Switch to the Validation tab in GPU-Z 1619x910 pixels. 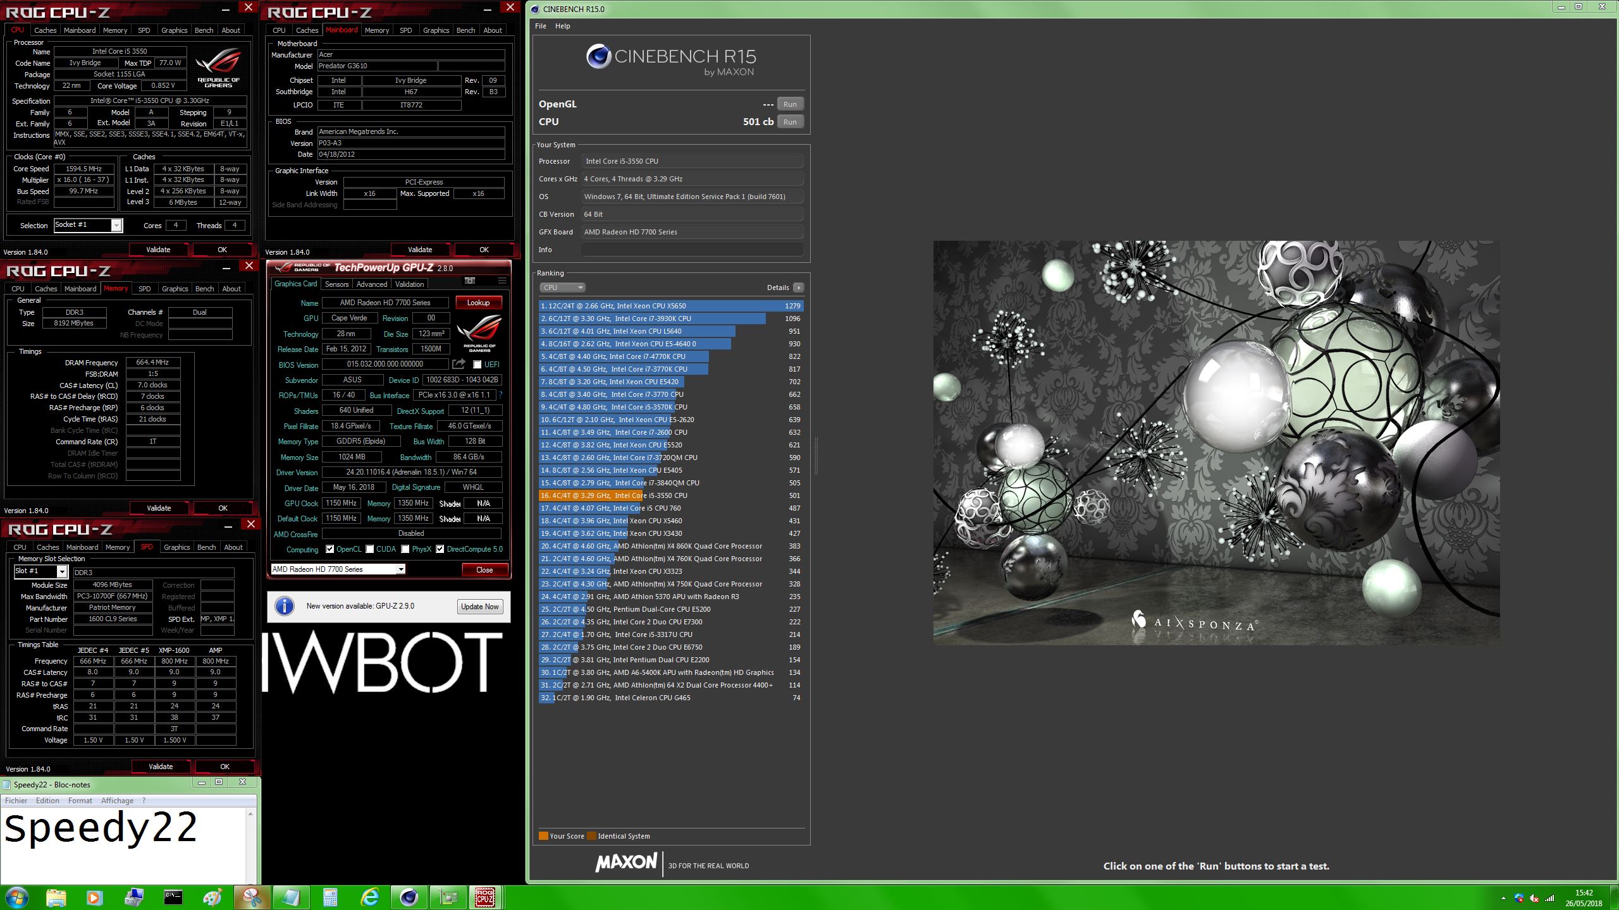click(409, 284)
